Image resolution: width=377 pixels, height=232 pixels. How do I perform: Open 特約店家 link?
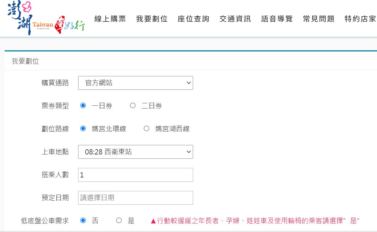tap(360, 19)
